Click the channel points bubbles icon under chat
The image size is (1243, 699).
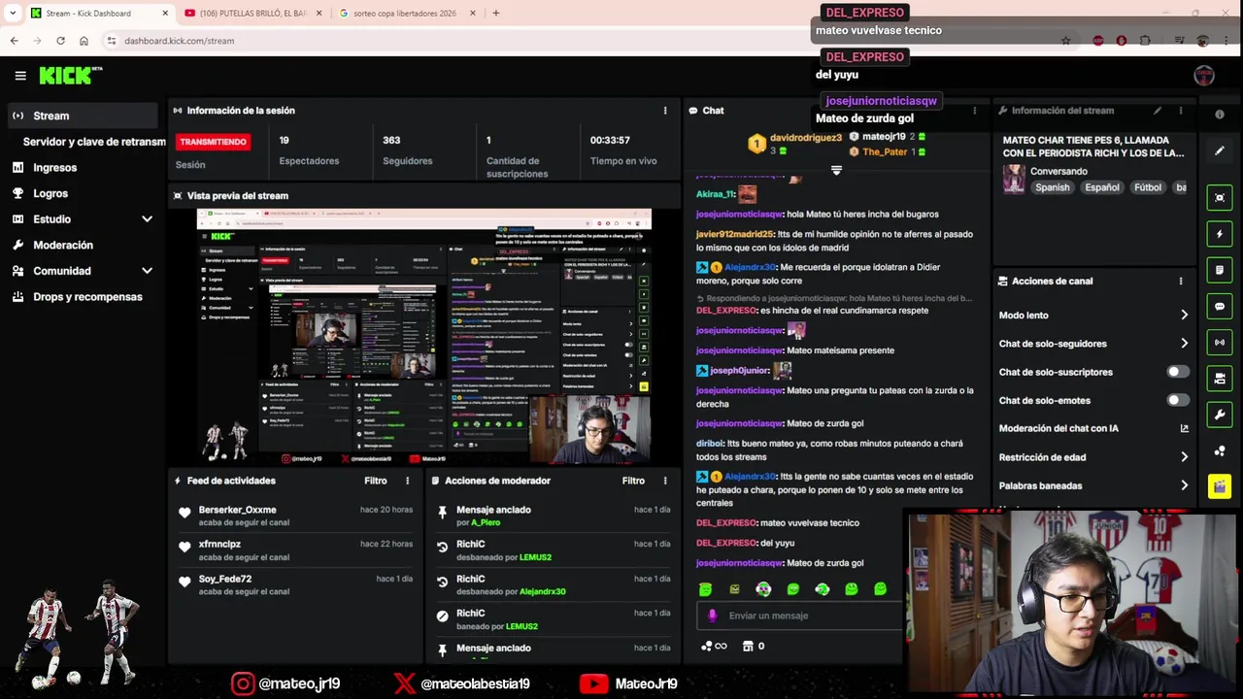(x=707, y=646)
